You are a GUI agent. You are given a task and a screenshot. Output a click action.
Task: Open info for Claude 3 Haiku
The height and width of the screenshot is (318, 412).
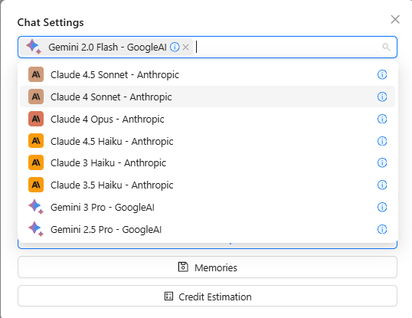pyautogui.click(x=382, y=162)
